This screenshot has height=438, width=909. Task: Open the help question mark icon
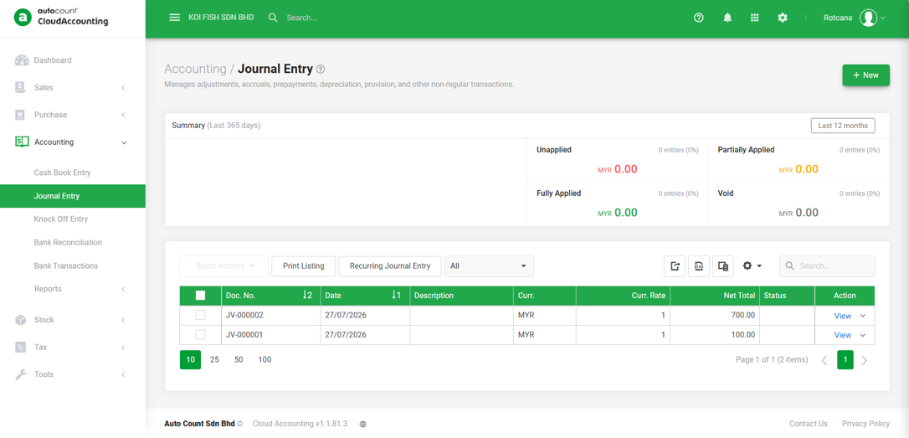click(x=699, y=18)
